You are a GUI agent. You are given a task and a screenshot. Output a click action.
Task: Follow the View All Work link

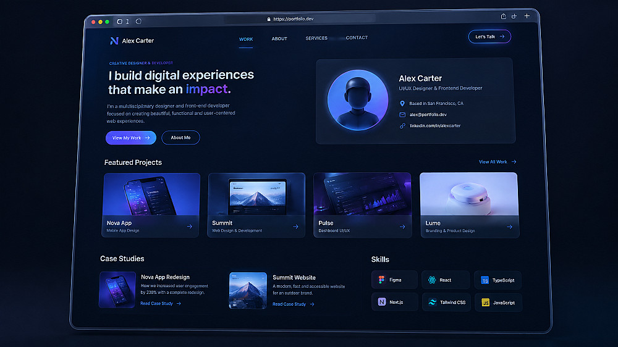[497, 162]
